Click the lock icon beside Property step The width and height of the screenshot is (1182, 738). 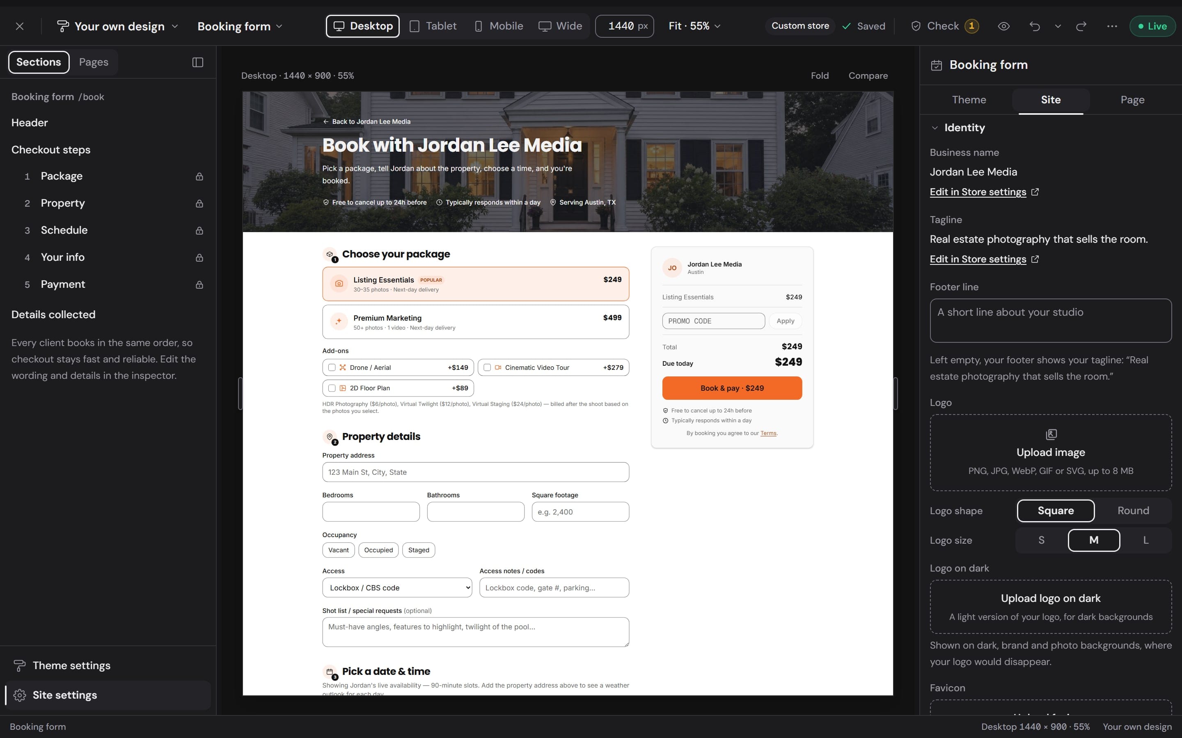(199, 203)
